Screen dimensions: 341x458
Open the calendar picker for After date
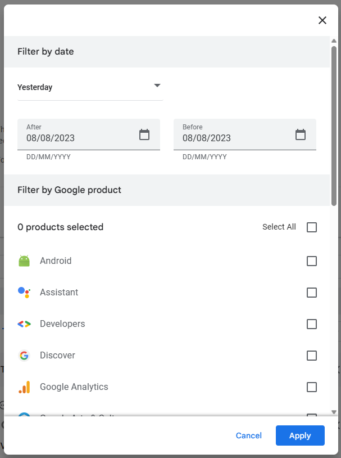point(144,134)
